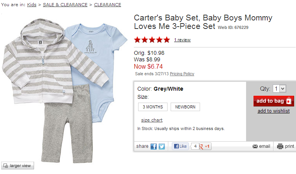Click the larger view magnifier icon

point(5,166)
